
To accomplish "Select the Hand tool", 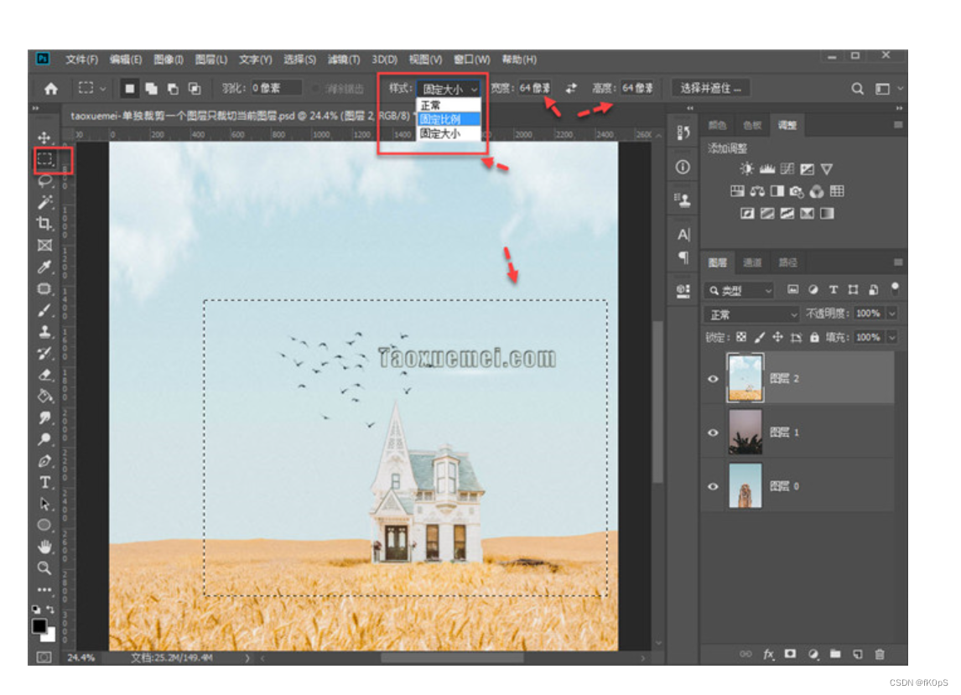I will 44,547.
